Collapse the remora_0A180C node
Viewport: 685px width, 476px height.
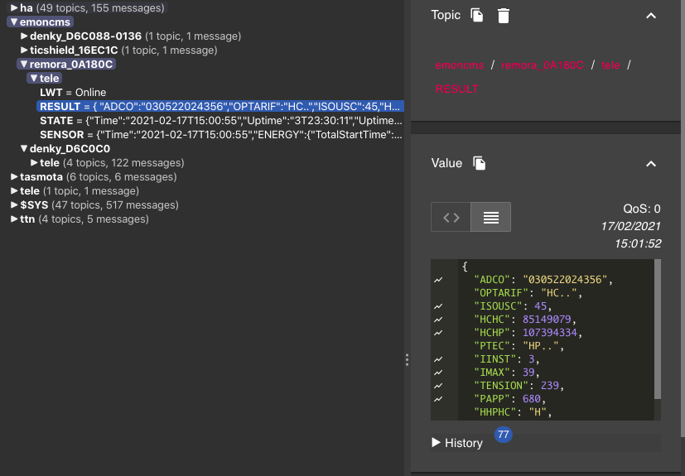click(x=24, y=65)
